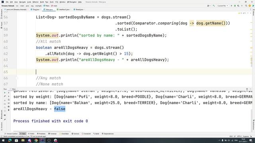Click the wrench settings icon in Run panel
Screen dimensions: 255x143
[x=5, y=96]
